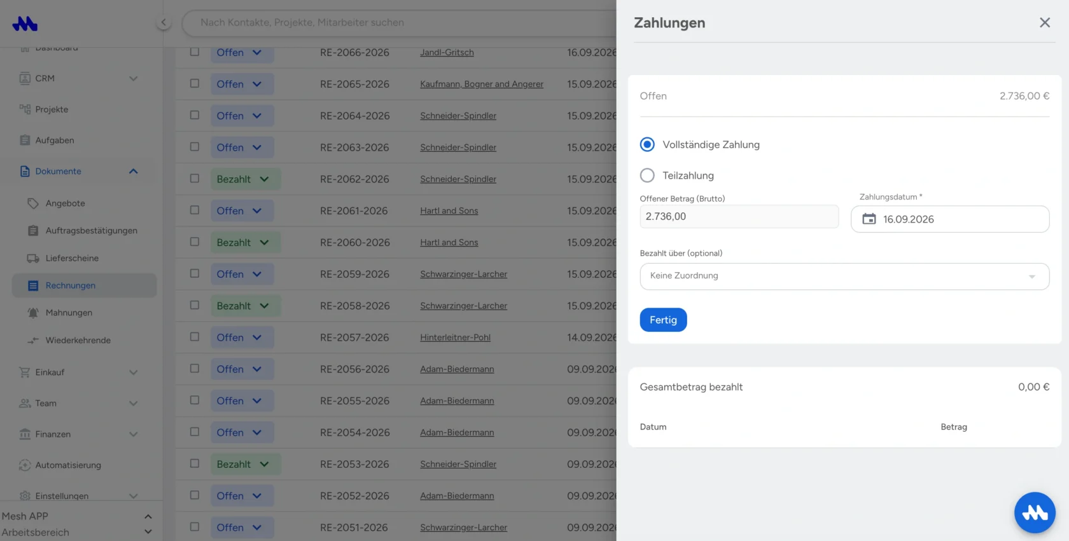The width and height of the screenshot is (1069, 541).
Task: Click the CRM icon in the sidebar
Action: [x=25, y=78]
